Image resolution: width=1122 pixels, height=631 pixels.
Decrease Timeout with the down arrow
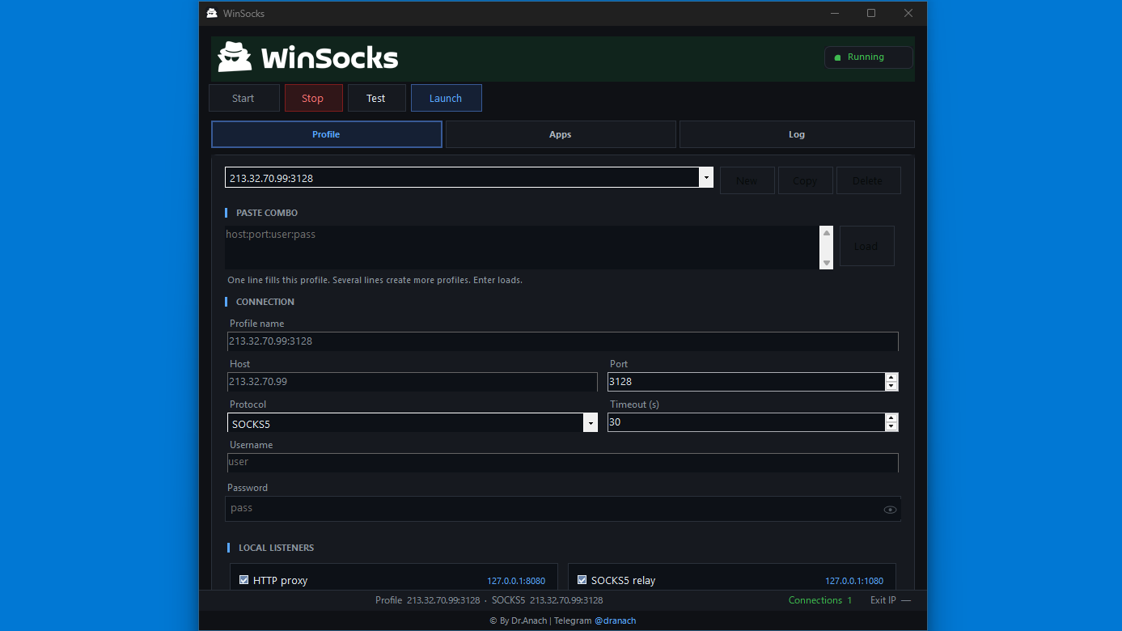[891, 426]
